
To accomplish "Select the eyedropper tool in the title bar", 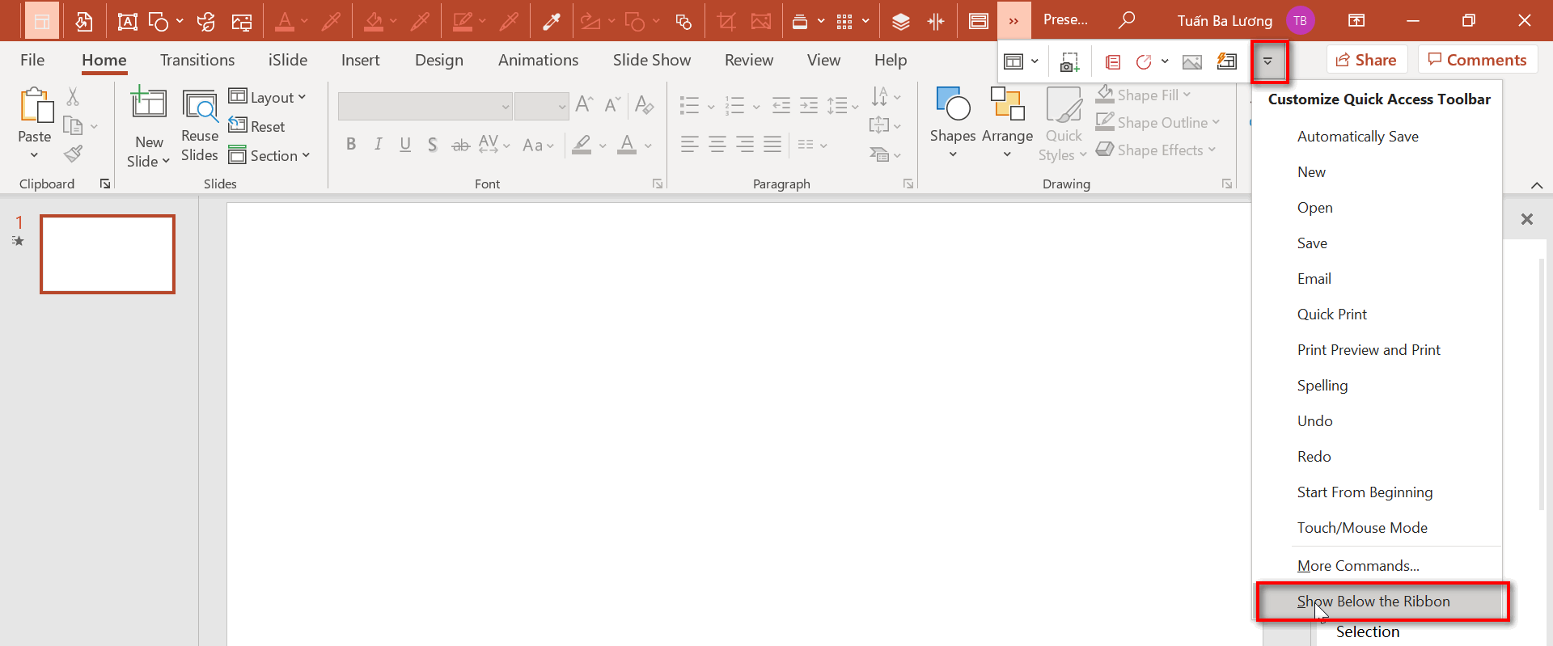I will coord(552,21).
